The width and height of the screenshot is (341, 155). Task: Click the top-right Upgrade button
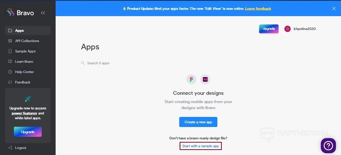269,29
